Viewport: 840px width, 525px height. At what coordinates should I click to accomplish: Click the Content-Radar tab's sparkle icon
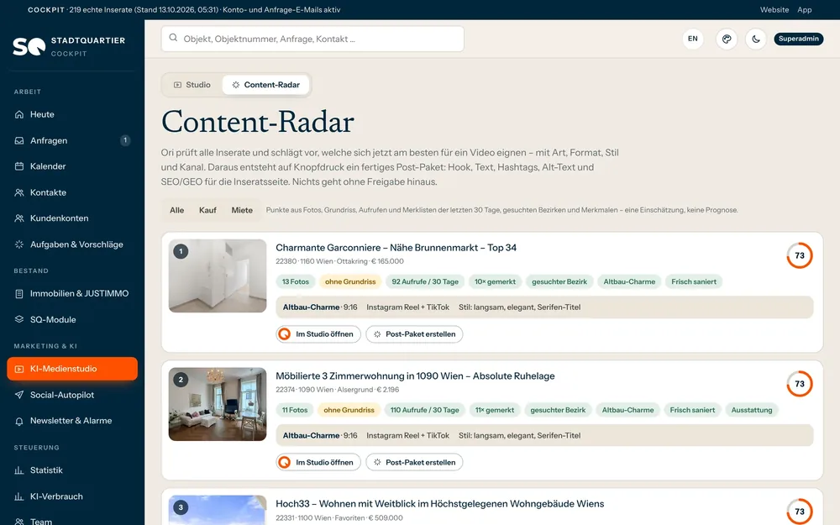coord(236,85)
